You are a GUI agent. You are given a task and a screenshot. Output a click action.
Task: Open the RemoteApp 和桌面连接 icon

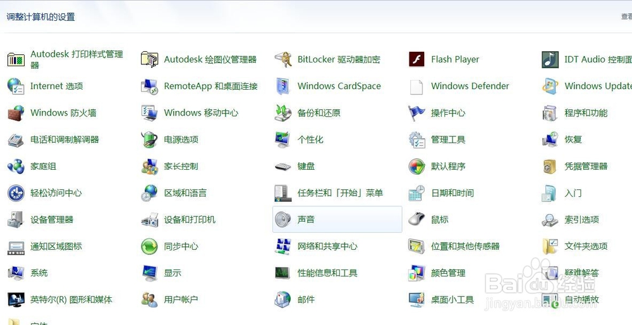150,86
